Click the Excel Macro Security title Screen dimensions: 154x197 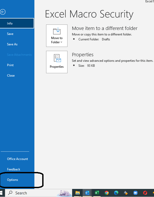tap(89, 14)
